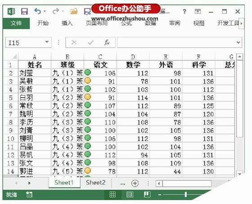Open Insert Function fx button
Screen dimensions: 252x204
pos(107,43)
